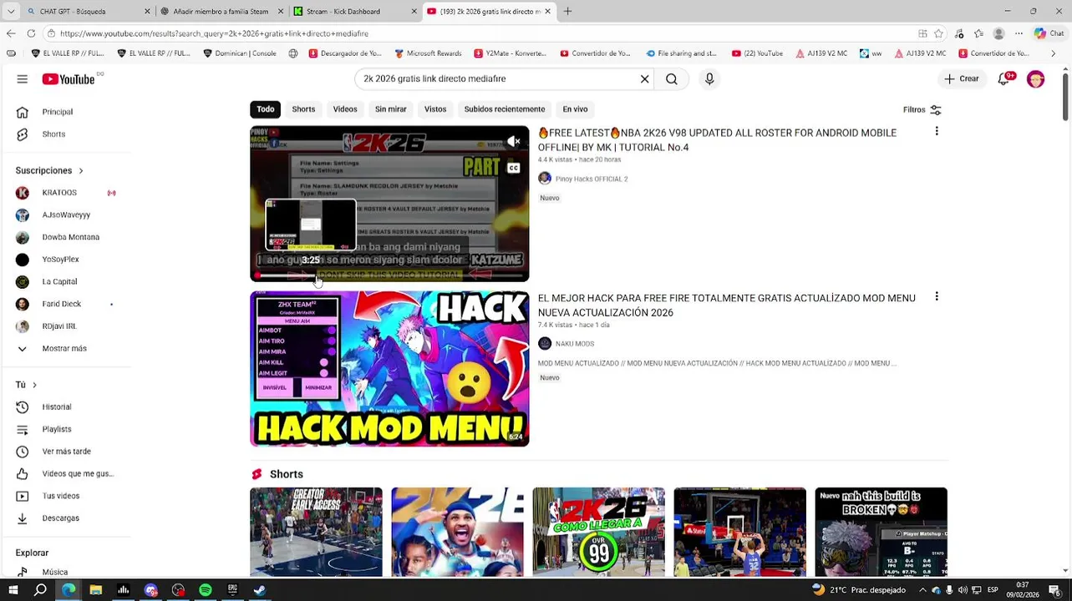Open the NAKU MODS channel
Image resolution: width=1072 pixels, height=601 pixels.
pos(575,344)
